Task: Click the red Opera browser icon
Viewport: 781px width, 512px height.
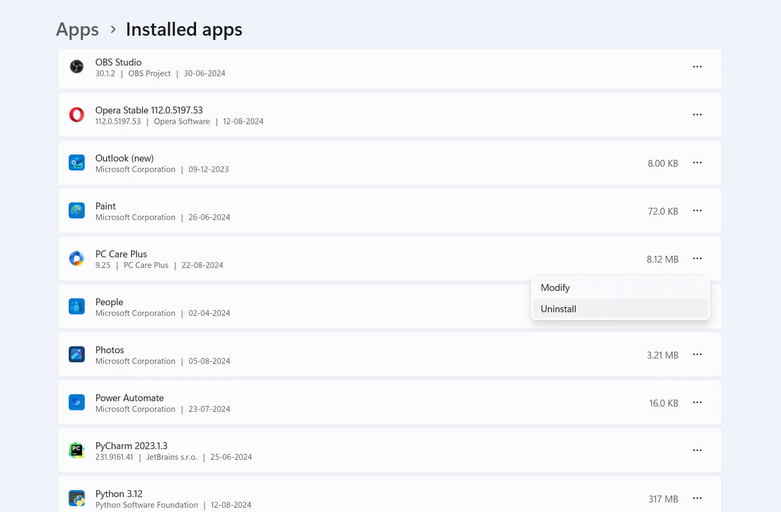Action: pos(77,115)
